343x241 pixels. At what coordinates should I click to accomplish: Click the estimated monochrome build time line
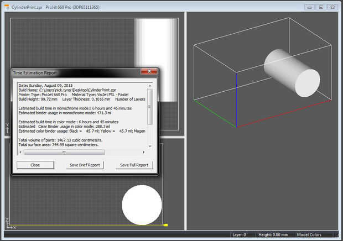pyautogui.click(x=75, y=108)
